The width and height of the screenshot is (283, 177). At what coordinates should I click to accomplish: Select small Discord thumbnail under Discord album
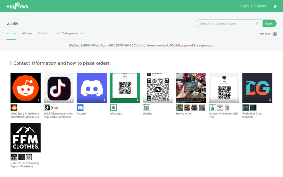80,108
